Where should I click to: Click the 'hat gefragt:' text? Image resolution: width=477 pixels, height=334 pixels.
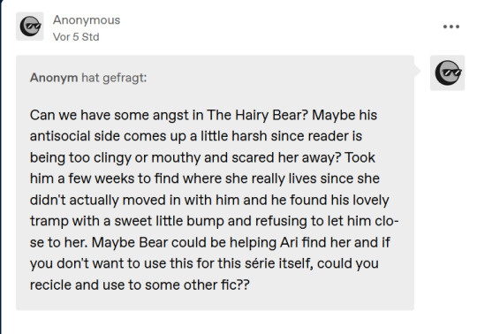pos(114,78)
